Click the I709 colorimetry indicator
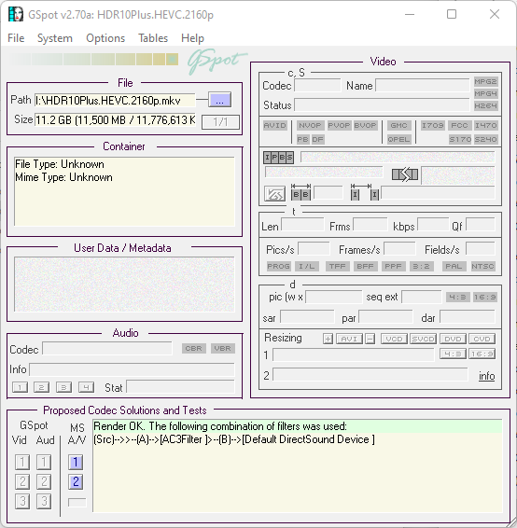Image resolution: width=517 pixels, height=528 pixels. coord(433,125)
